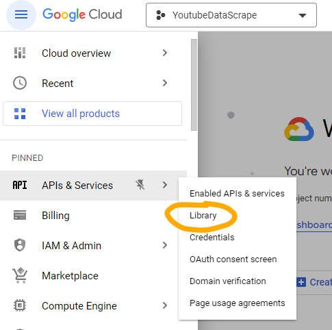The height and width of the screenshot is (330, 332).
Task: Open the Cloud overview menu entry
Action: pyautogui.click(x=93, y=53)
